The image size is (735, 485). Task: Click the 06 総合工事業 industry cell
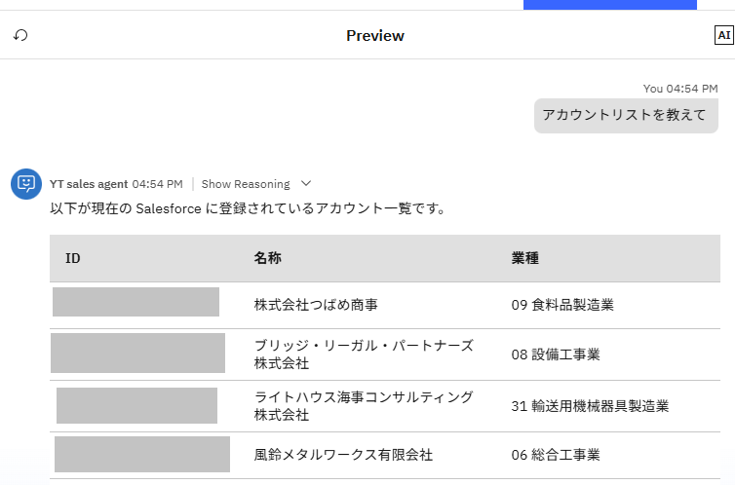pos(556,455)
